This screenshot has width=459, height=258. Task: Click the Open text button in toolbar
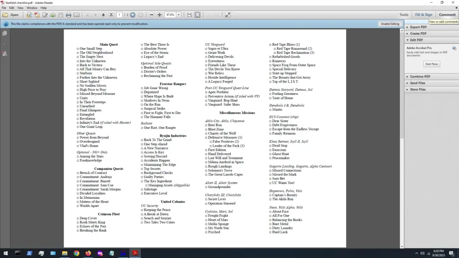(x=14, y=15)
